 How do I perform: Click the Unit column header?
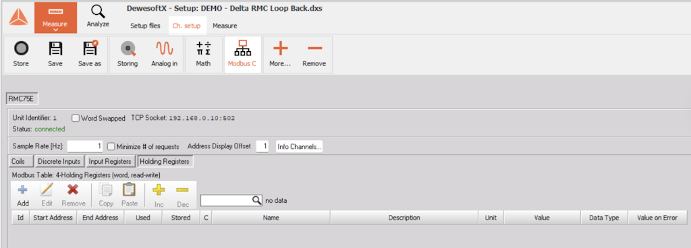pyautogui.click(x=491, y=218)
